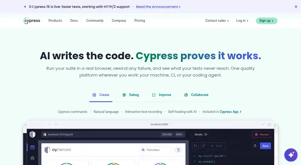Screen dimensions: 301x165
Task: Click the cy.heroes hamburger menu icon
Action: point(178,150)
